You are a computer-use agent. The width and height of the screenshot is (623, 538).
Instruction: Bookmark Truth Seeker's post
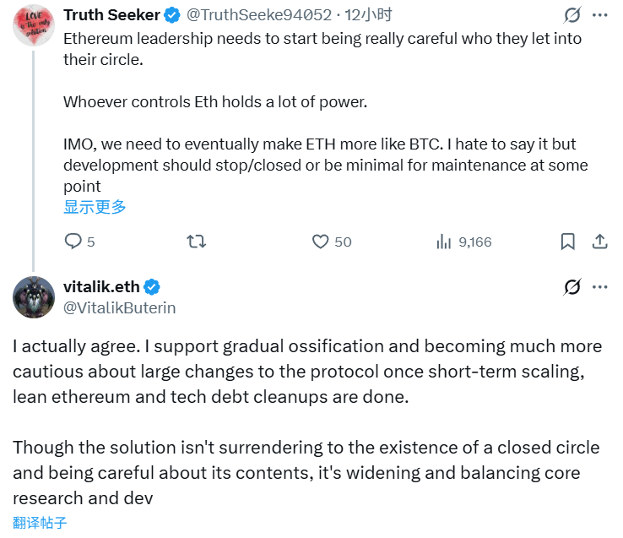click(x=568, y=242)
